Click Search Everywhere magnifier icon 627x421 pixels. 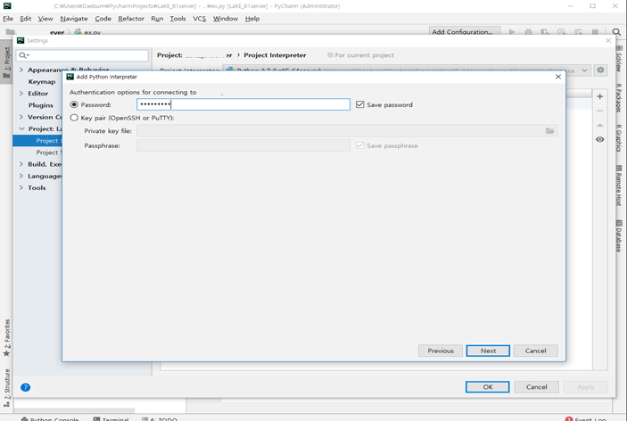click(x=616, y=31)
